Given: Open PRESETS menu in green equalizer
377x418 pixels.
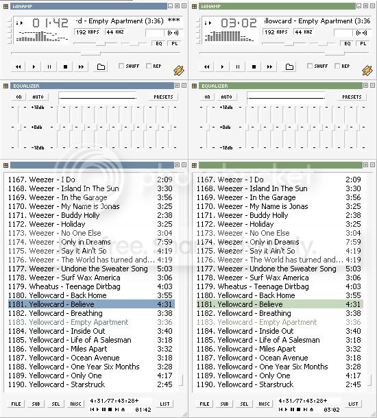Looking at the screenshot, I should [352, 97].
